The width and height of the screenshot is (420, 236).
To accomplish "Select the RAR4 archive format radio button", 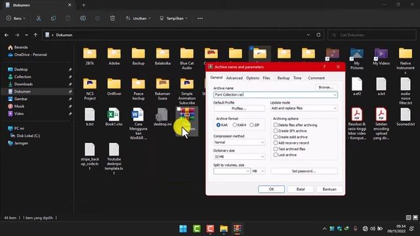I will [x=234, y=125].
